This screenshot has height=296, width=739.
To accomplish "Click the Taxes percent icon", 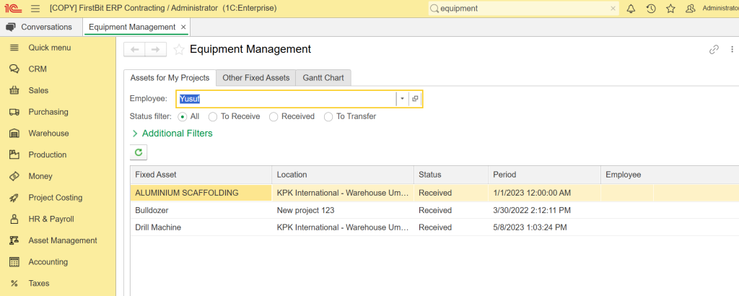I will click(14, 283).
